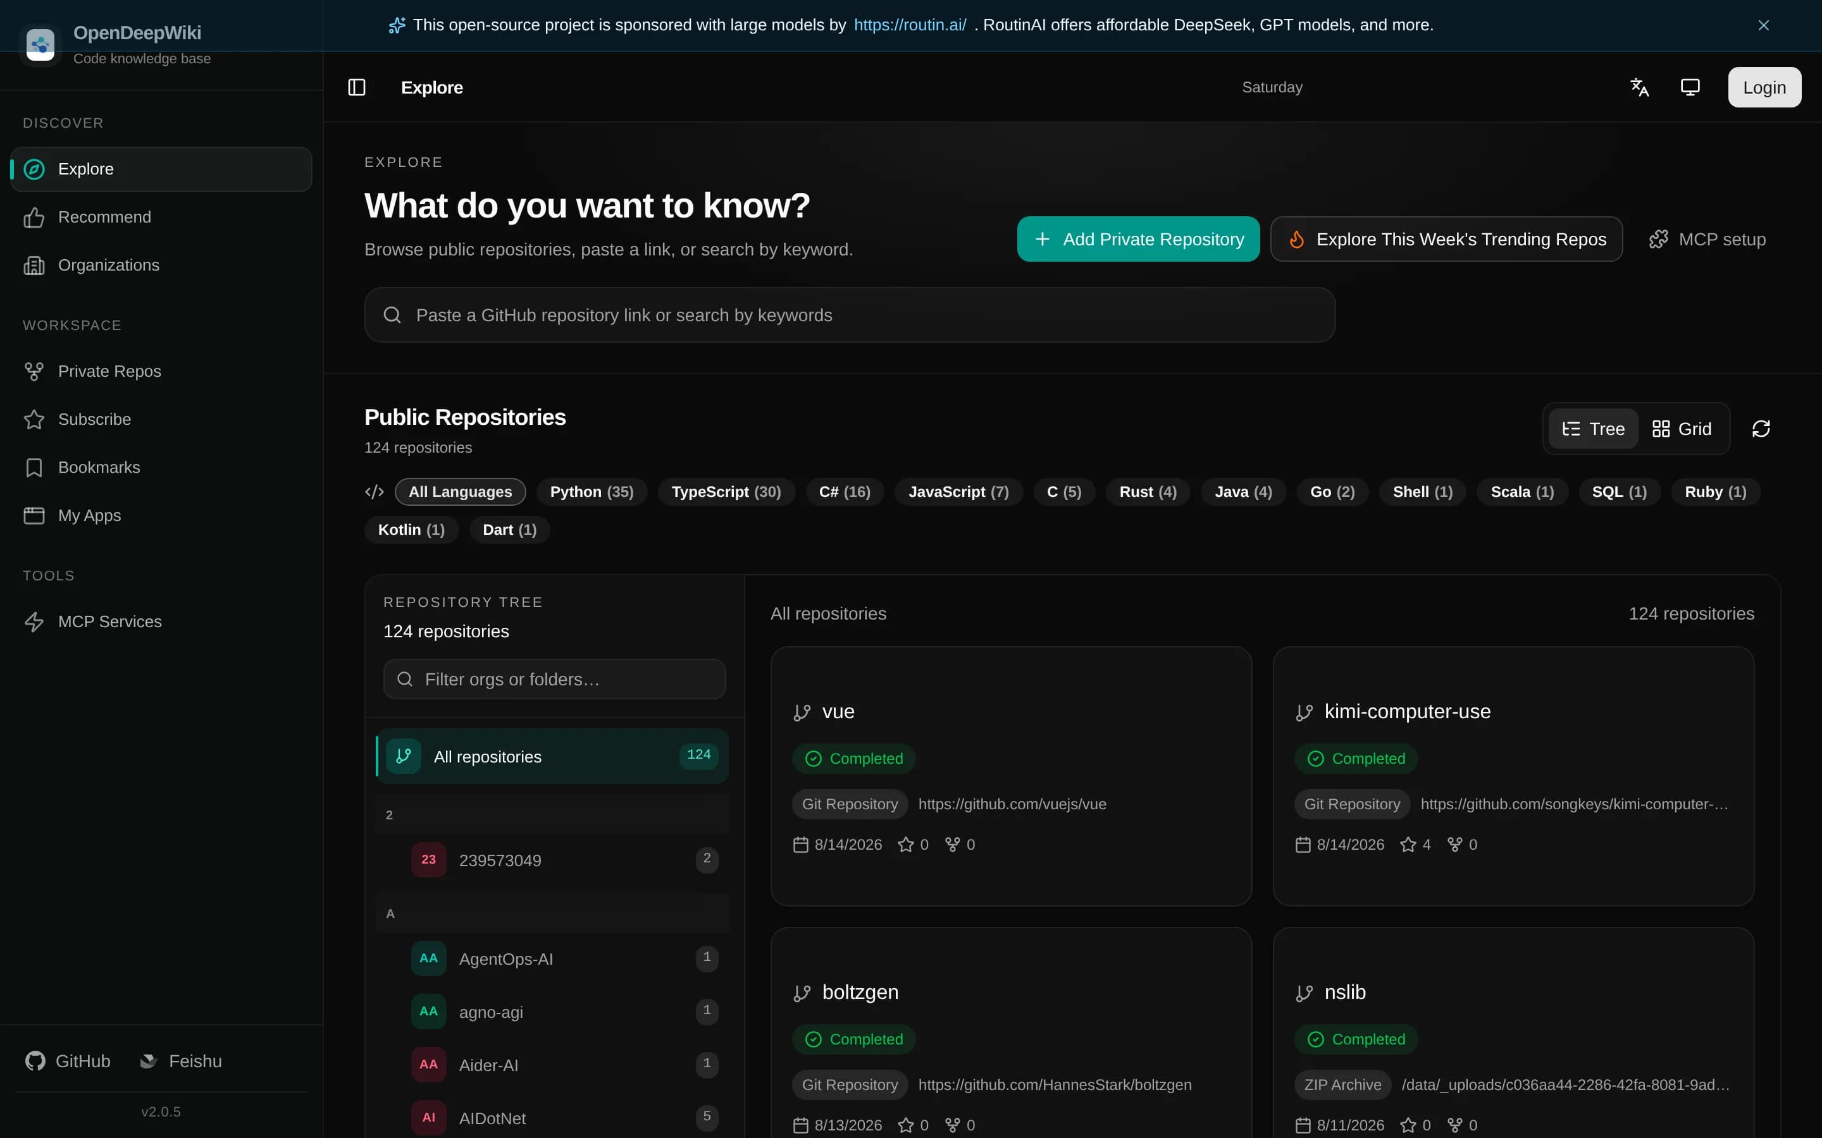Screen dimensions: 1822x1138
Task: Toggle the sidebar panel icon
Action: [x=357, y=87]
